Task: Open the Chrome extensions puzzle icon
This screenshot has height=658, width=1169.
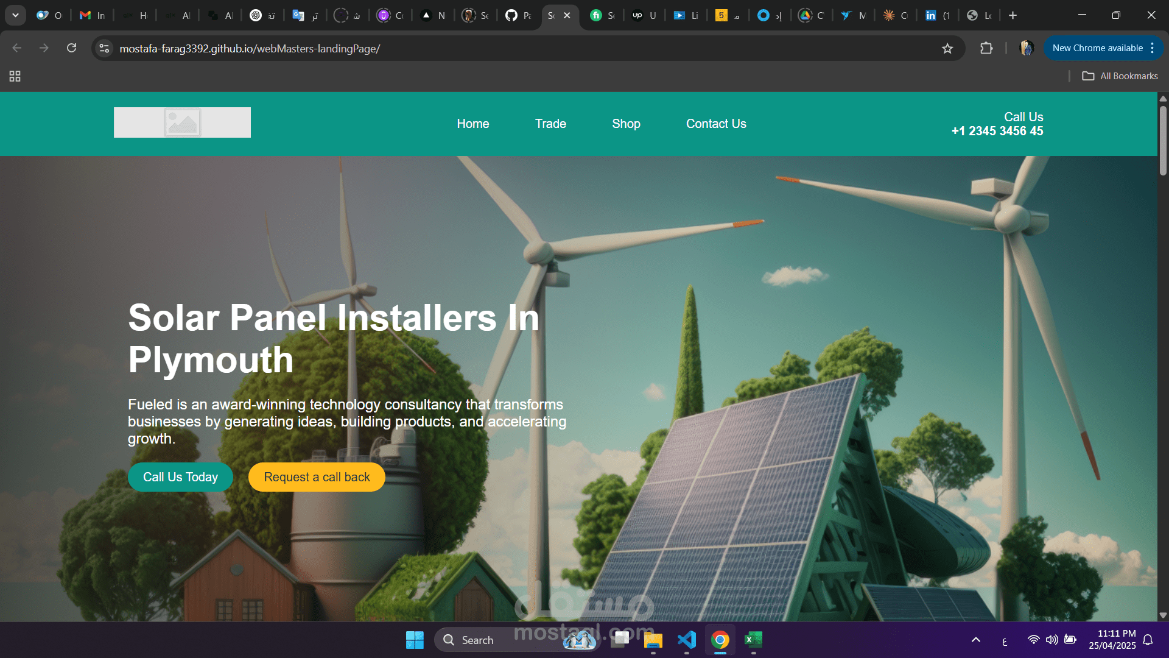Action: [x=987, y=48]
